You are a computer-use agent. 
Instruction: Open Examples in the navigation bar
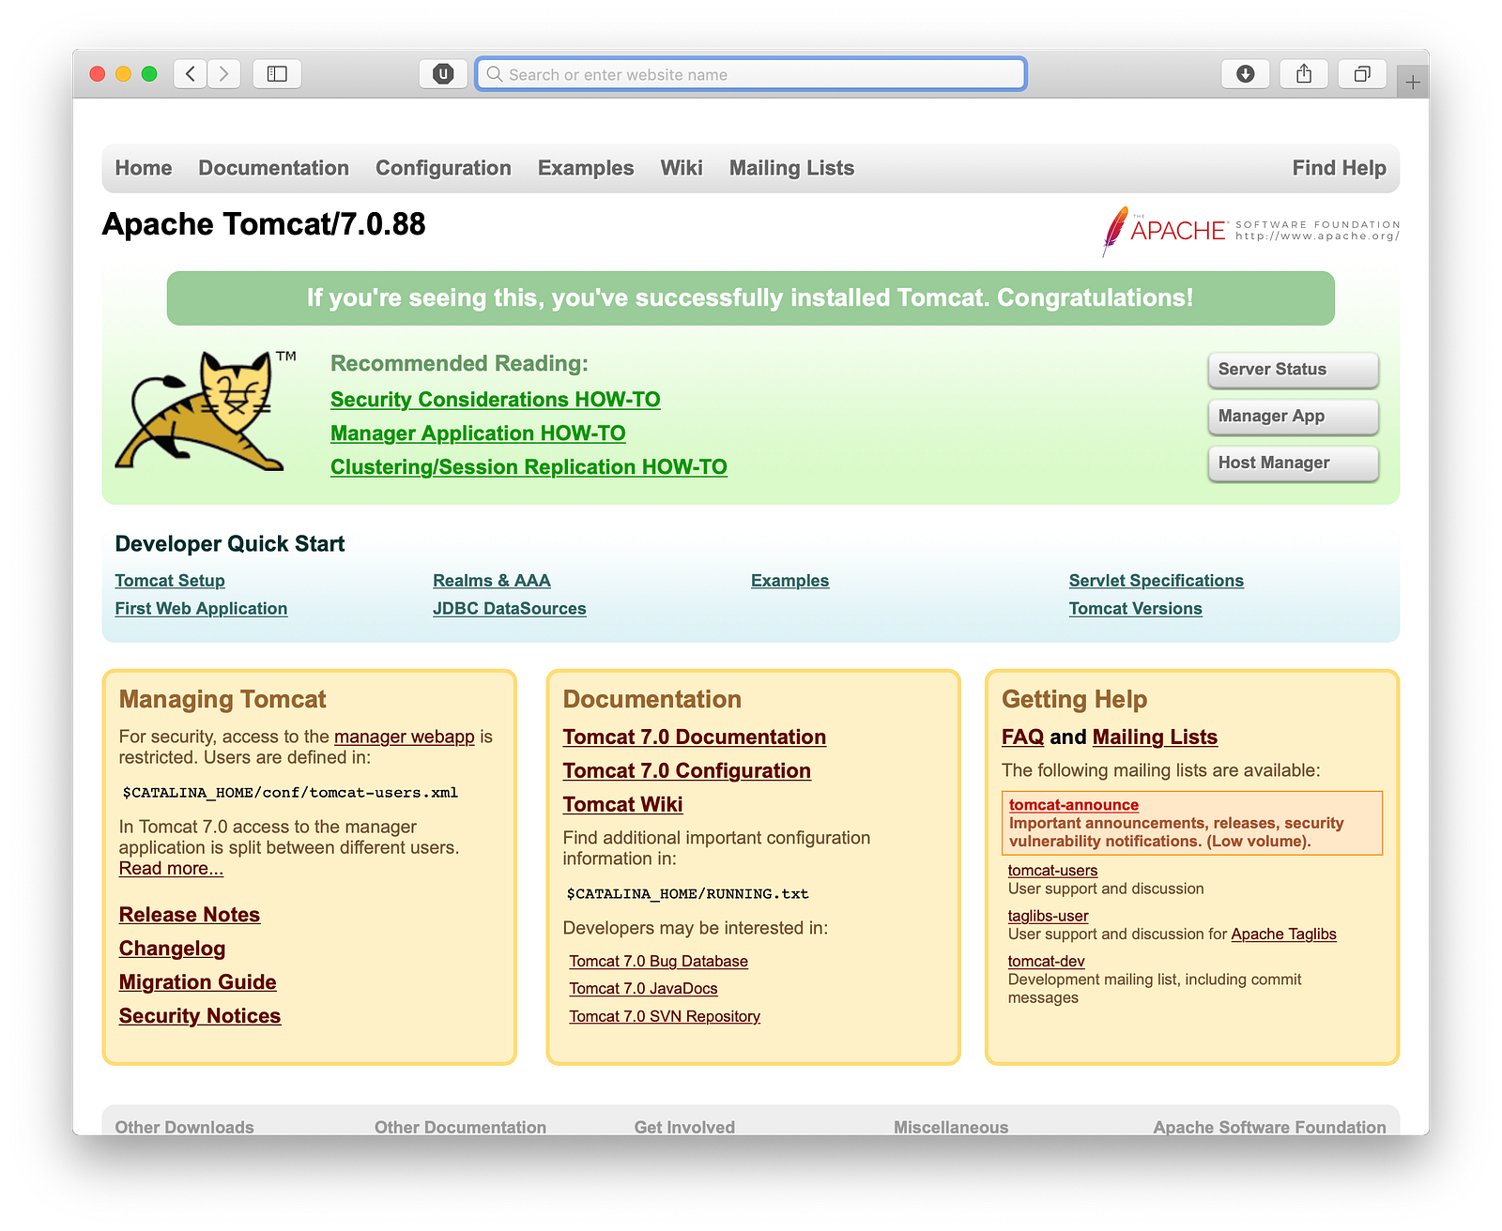point(586,168)
